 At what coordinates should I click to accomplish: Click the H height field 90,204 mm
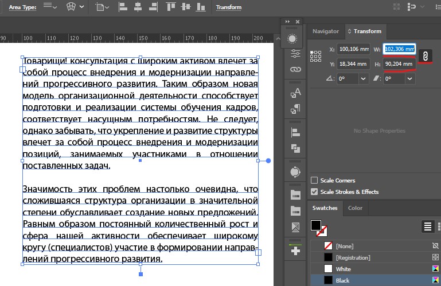click(x=399, y=64)
